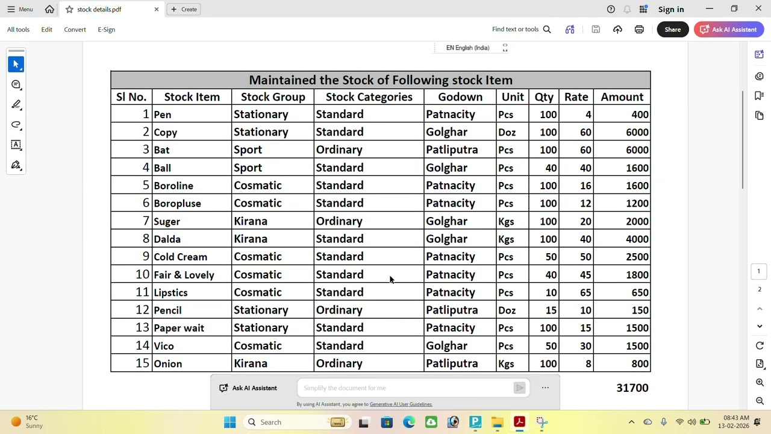Open the Convert menu tab

[x=75, y=29]
